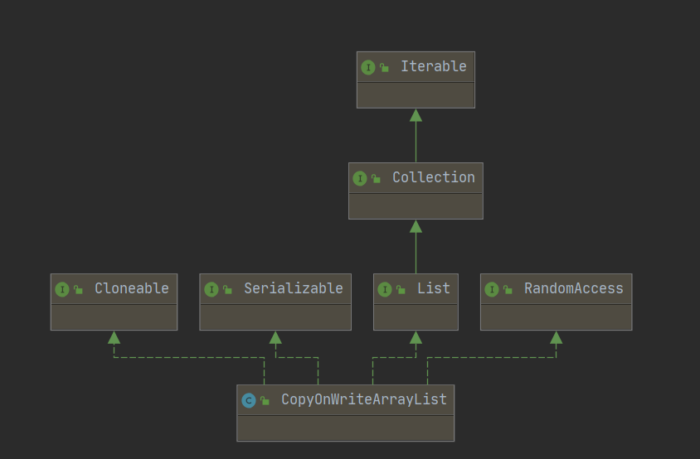Image resolution: width=700 pixels, height=459 pixels.
Task: Click the RandomAccess interface icon
Action: tap(492, 289)
